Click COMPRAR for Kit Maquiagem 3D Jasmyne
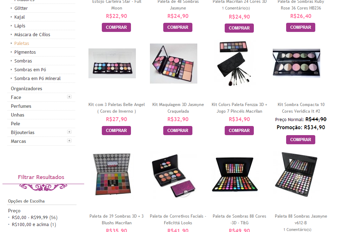Viewport: 343px width, 232px height. tap(178, 131)
